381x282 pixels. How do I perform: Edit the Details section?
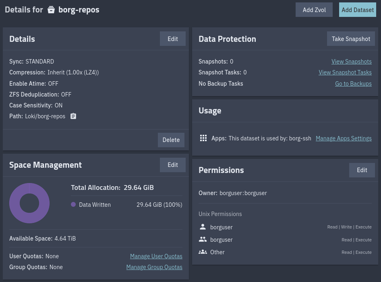[x=172, y=39]
